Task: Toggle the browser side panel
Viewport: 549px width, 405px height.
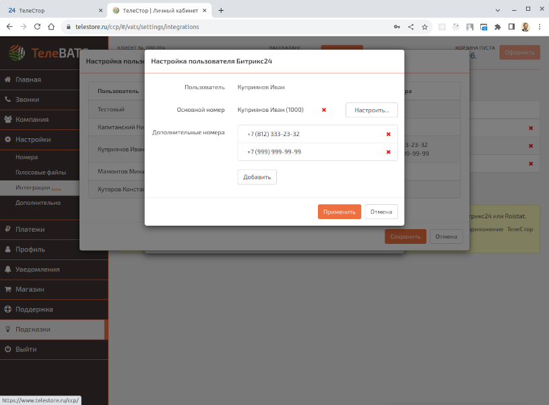Action: coord(511,27)
